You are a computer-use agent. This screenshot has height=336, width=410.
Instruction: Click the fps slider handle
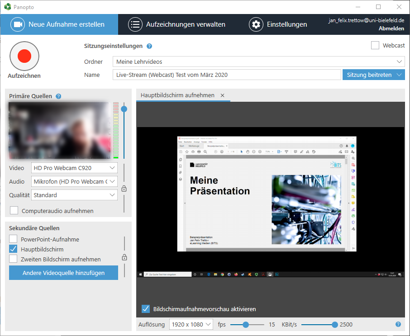(246, 324)
